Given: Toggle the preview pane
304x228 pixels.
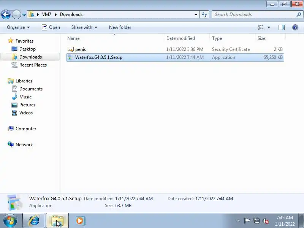Looking at the screenshot, I should click(x=281, y=27).
